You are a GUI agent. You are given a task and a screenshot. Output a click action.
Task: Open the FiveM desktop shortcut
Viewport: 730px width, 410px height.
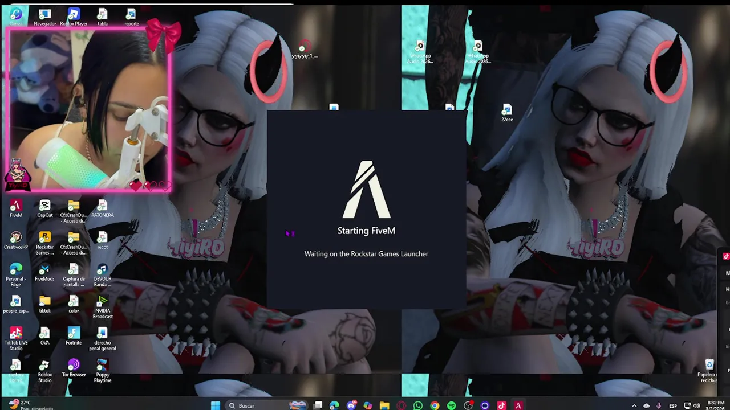pyautogui.click(x=16, y=208)
